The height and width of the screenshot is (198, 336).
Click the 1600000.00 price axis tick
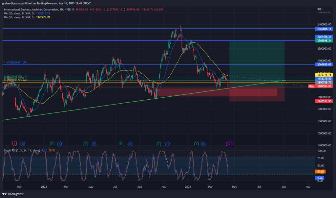(324, 121)
